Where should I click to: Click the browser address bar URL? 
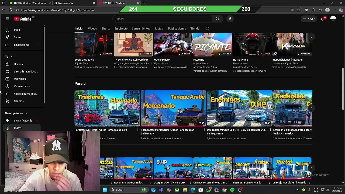pyautogui.click(x=57, y=10)
